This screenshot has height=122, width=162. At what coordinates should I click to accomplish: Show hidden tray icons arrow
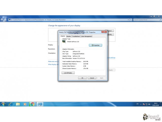click(x=141, y=104)
